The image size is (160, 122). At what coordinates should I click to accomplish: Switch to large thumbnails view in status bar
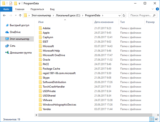(157, 119)
